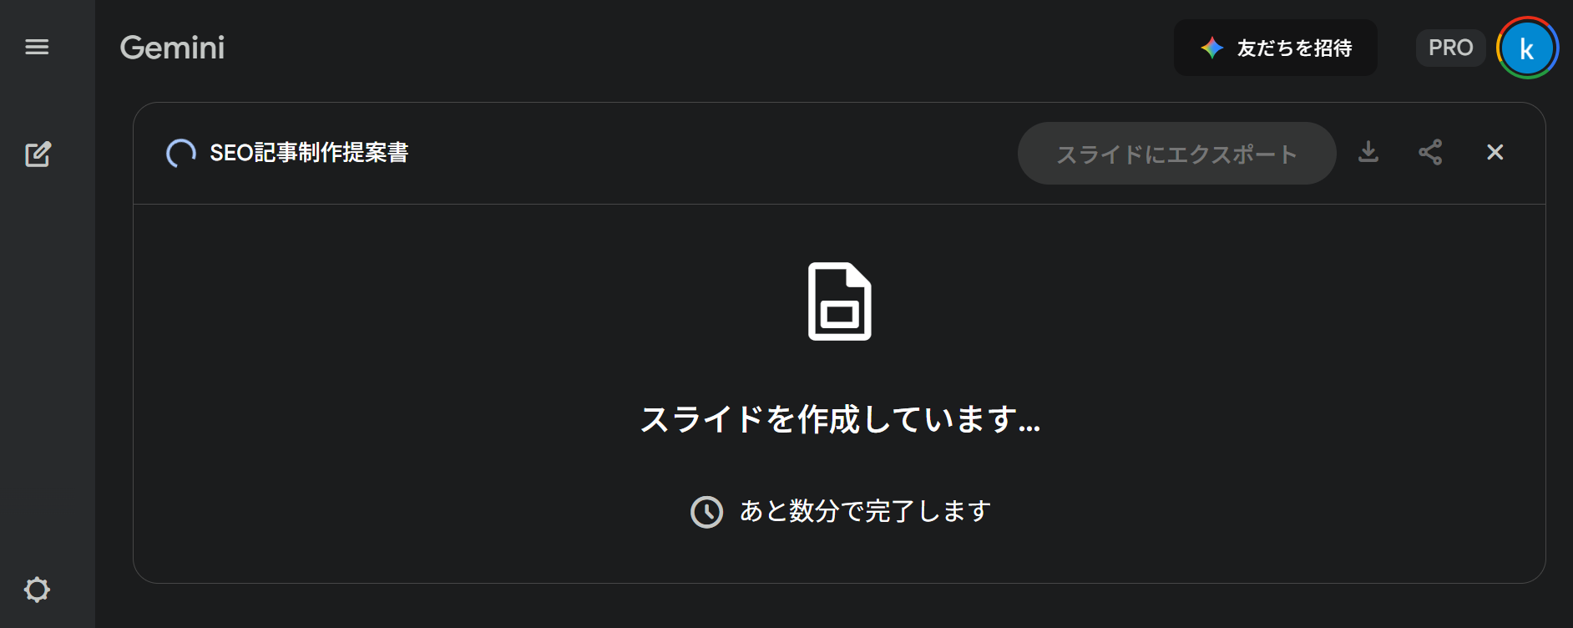
Task: Download the SEO記事制作提案書 presentation
Action: (x=1368, y=152)
